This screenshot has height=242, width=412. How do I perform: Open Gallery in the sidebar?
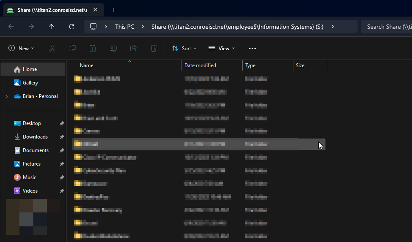coord(30,83)
